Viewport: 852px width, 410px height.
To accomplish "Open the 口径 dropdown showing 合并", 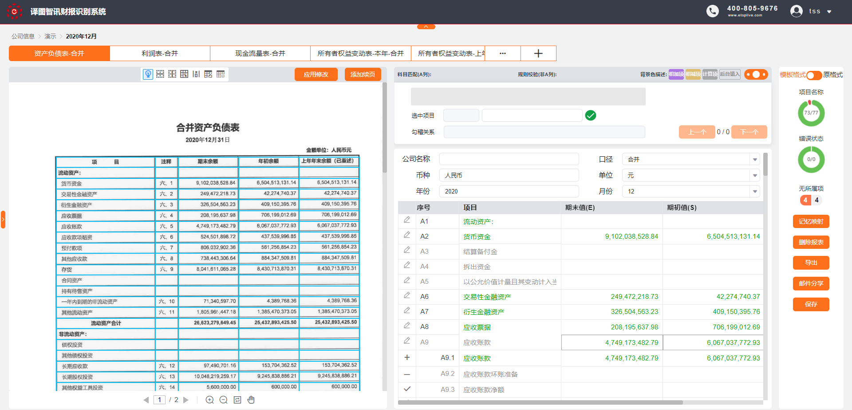I will [691, 159].
